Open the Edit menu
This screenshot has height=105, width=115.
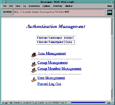tap(11, 6)
